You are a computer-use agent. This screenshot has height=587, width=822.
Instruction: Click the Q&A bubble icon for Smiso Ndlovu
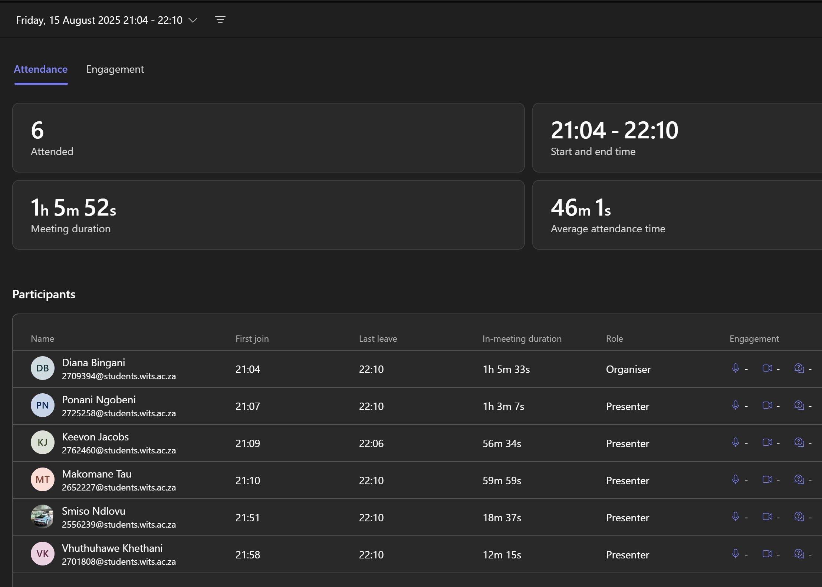click(x=798, y=517)
